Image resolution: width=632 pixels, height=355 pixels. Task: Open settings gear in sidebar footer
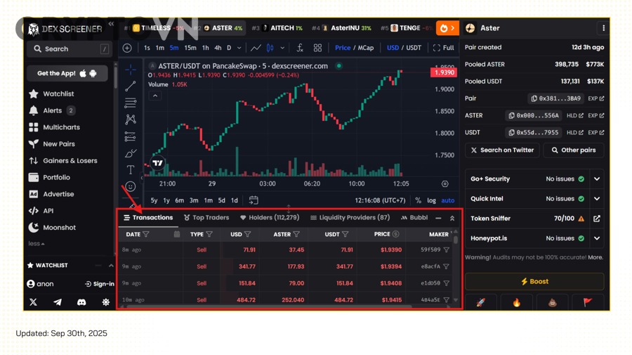pyautogui.click(x=105, y=302)
